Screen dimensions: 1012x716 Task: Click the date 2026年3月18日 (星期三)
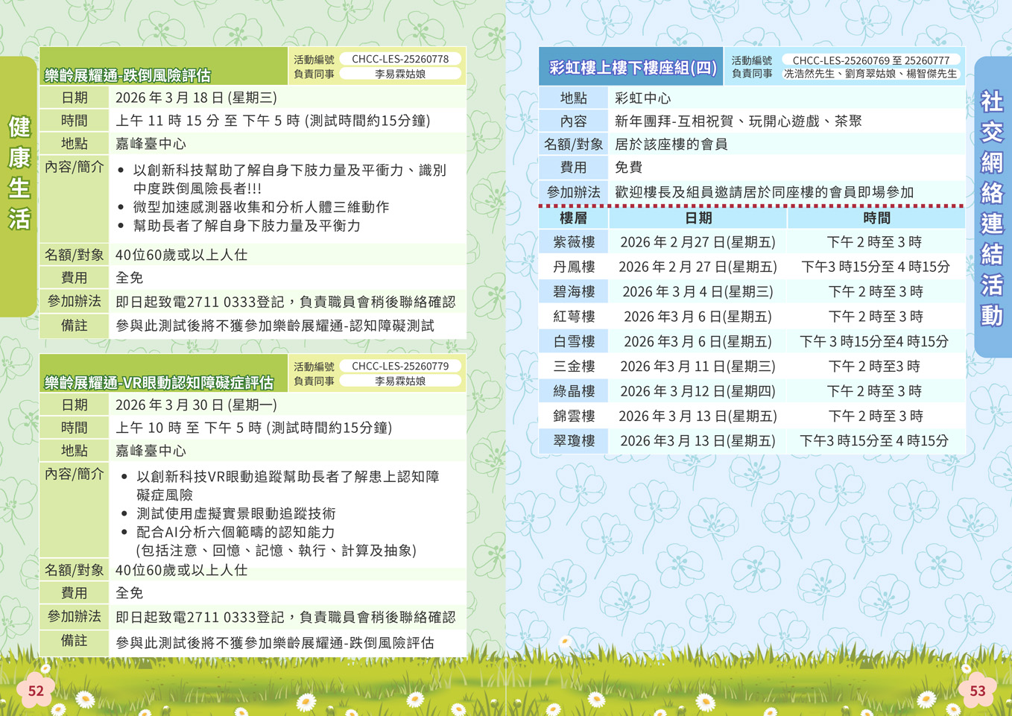196,98
